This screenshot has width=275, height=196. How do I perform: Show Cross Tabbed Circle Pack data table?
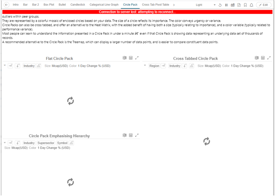point(263,58)
